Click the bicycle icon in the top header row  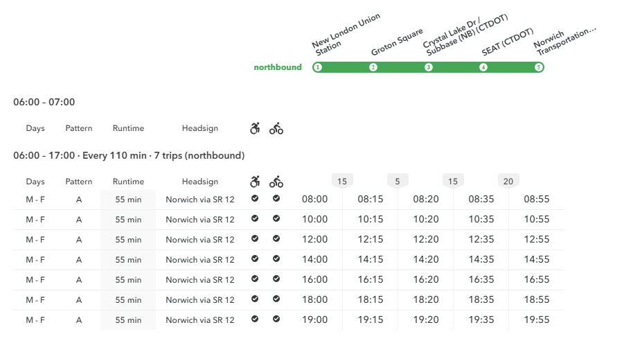(x=276, y=128)
